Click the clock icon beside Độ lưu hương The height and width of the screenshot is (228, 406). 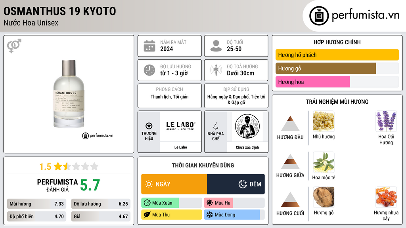click(x=149, y=70)
